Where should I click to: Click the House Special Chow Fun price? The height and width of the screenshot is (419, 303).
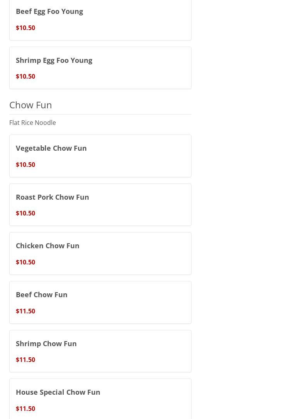[x=25, y=409]
